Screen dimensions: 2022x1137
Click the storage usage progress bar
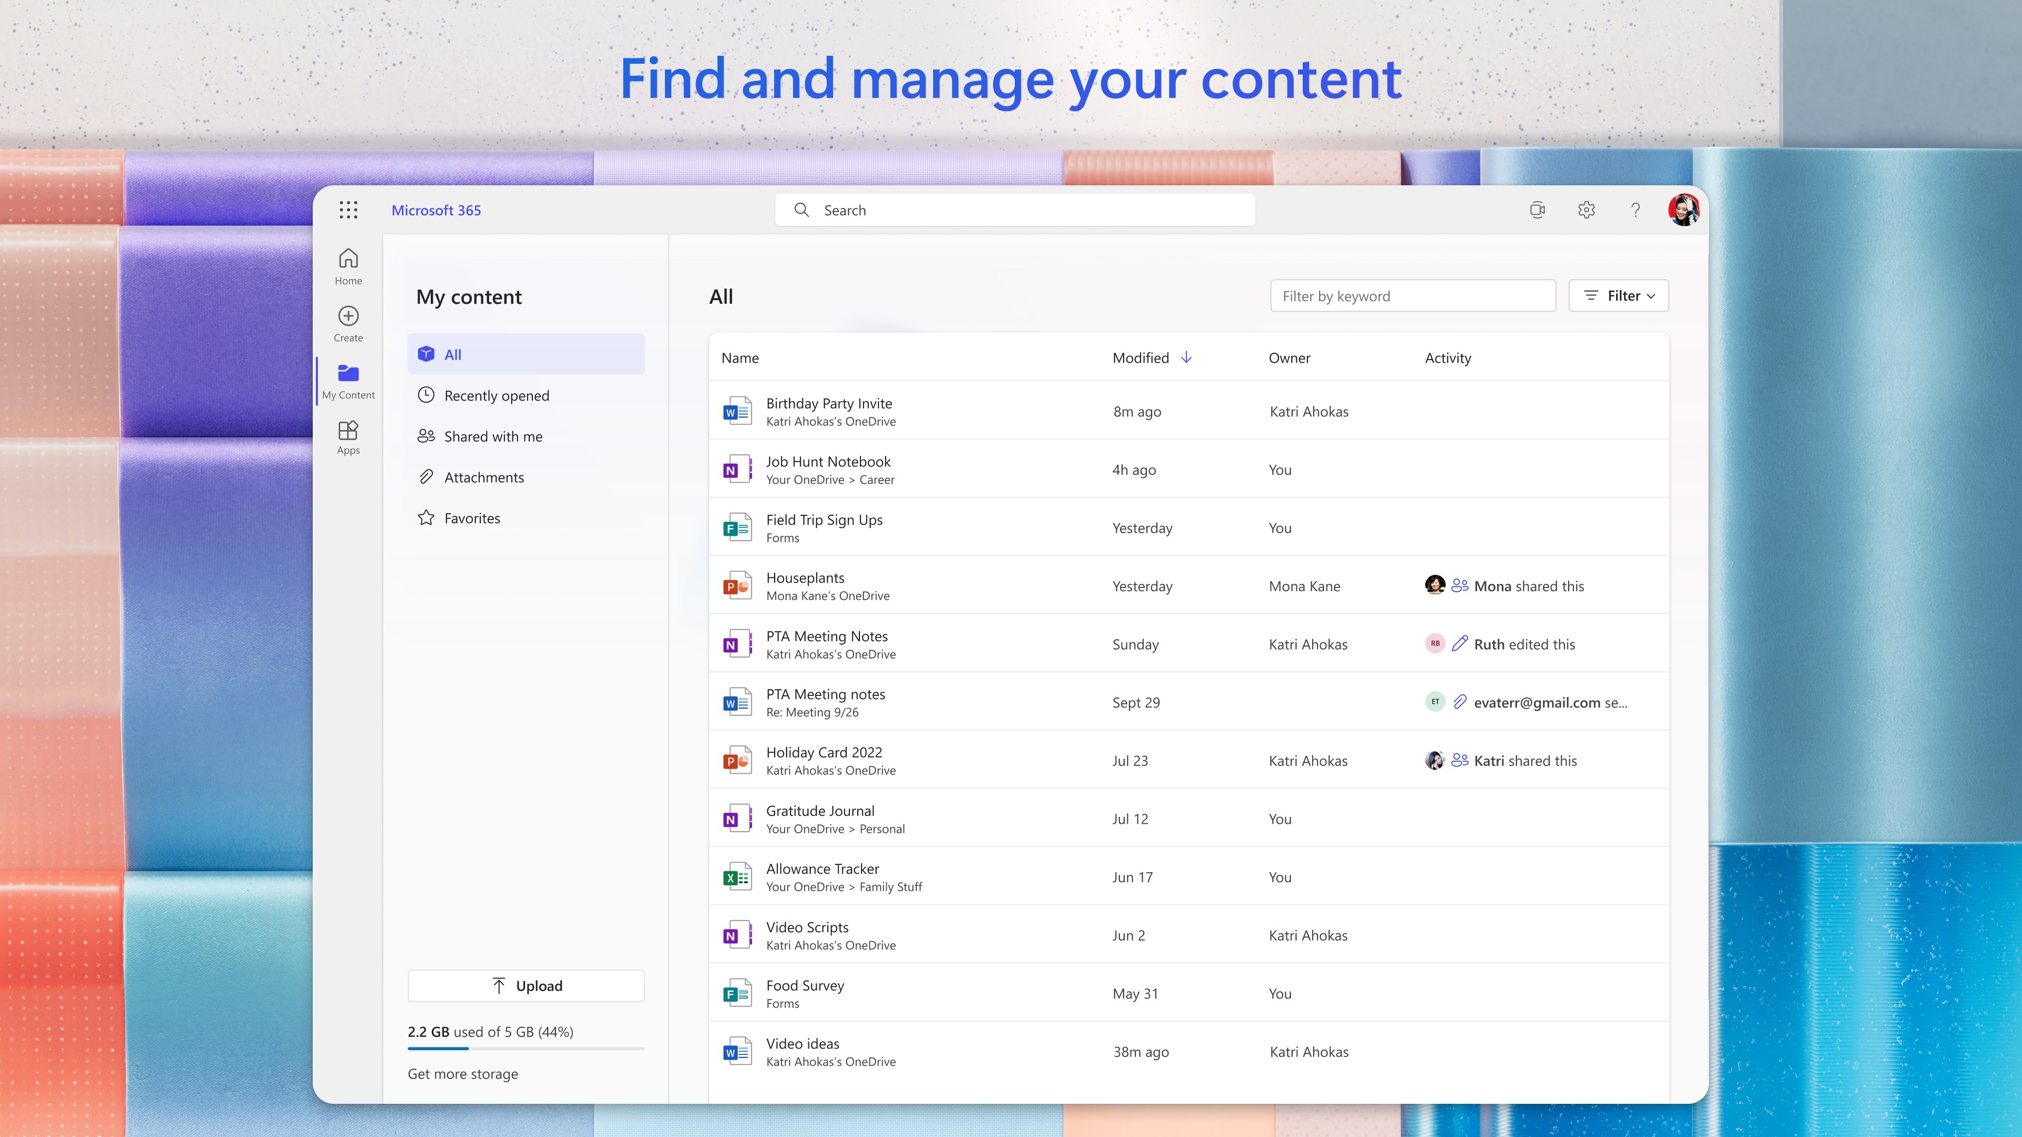[526, 1049]
